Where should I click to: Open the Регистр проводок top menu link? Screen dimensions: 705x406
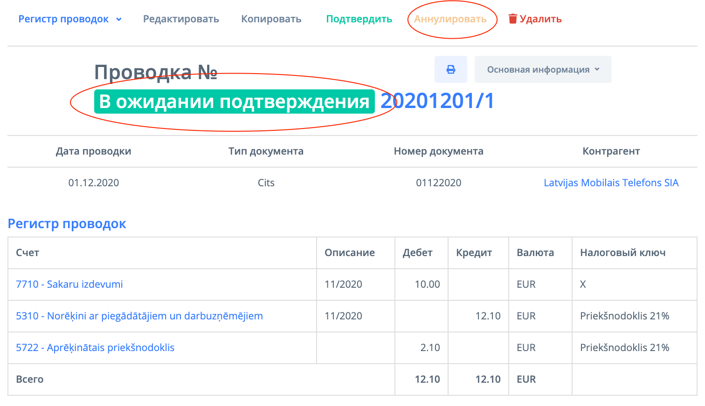pyautogui.click(x=63, y=19)
